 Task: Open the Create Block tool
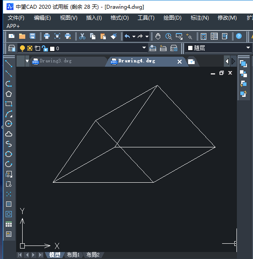[x=9, y=184]
